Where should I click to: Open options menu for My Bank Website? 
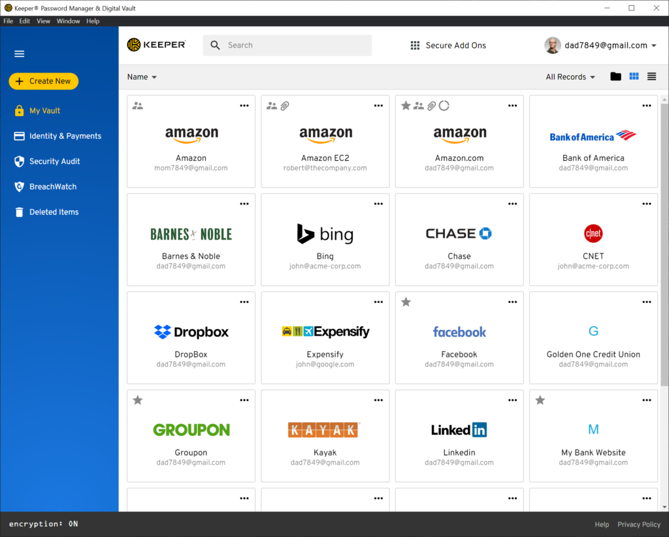coord(647,400)
